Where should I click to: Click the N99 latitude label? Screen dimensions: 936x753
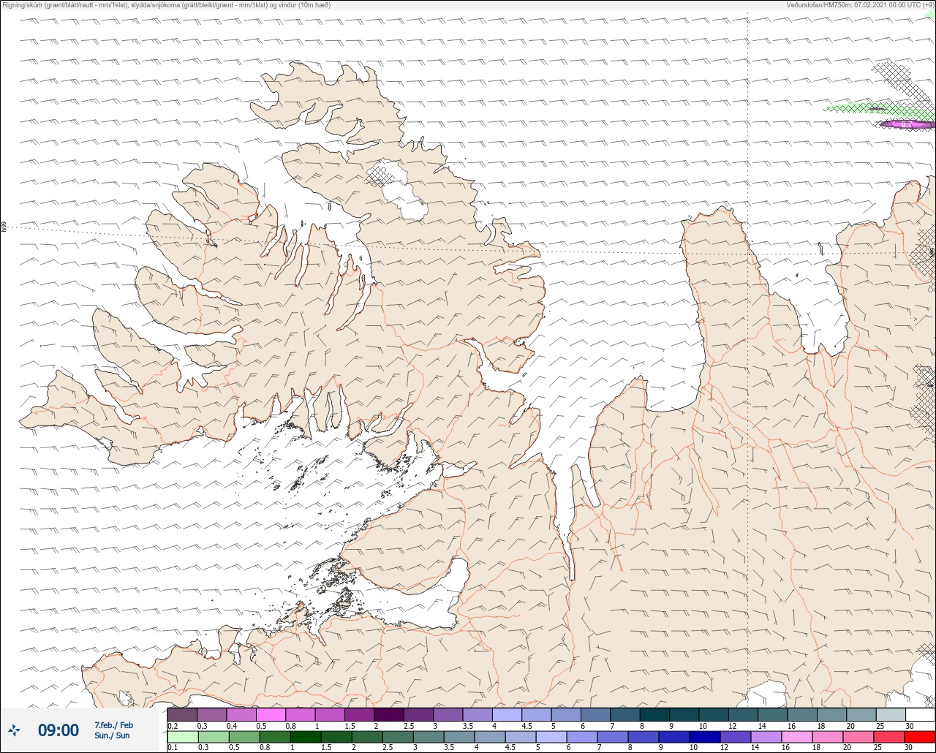pyautogui.click(x=4, y=227)
